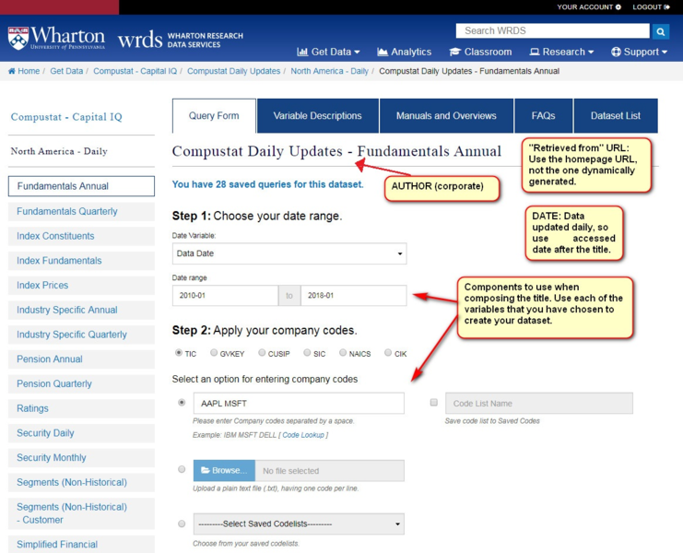Select the GVKEY radio button
The width and height of the screenshot is (683, 553).
click(214, 353)
